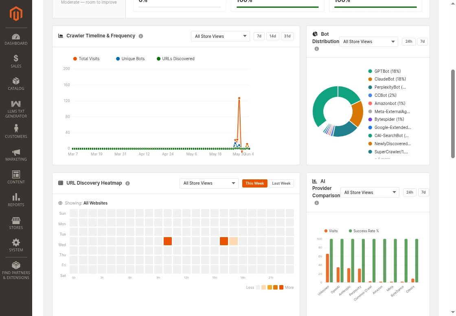The height and width of the screenshot is (316, 456).
Task: Click the Crawler Timeline chart icon
Action: point(61,36)
